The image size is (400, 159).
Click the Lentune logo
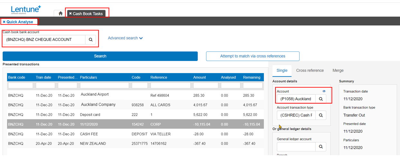pos(26,9)
